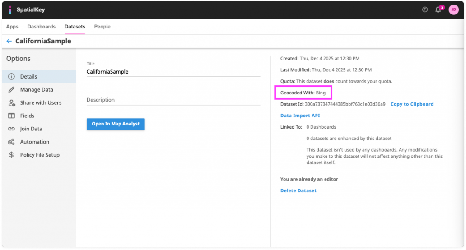Click the JD user avatar
Viewport: 466px width, 250px height.
453,9
